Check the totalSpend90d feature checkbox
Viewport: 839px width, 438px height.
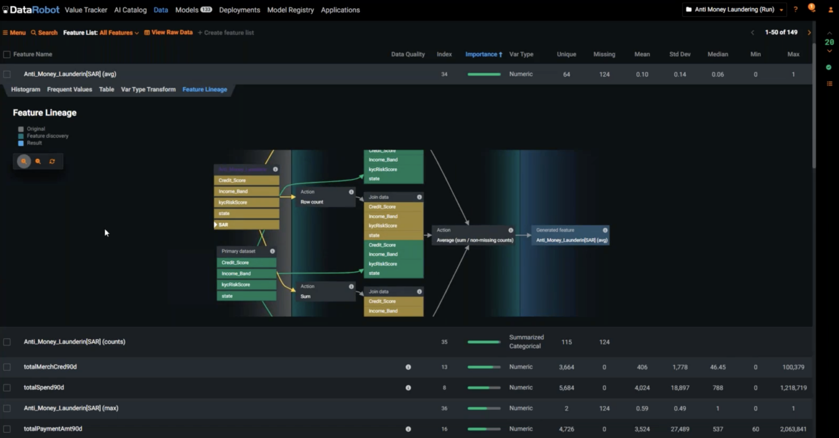[x=7, y=387]
